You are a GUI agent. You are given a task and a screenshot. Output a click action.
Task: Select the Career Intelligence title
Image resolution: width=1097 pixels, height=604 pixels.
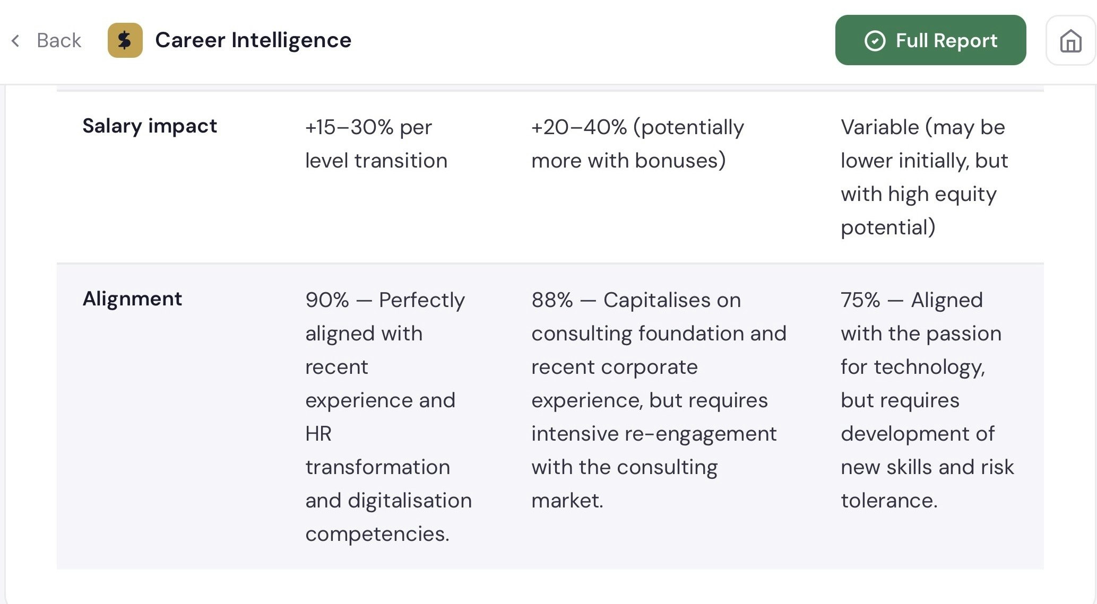tap(254, 40)
